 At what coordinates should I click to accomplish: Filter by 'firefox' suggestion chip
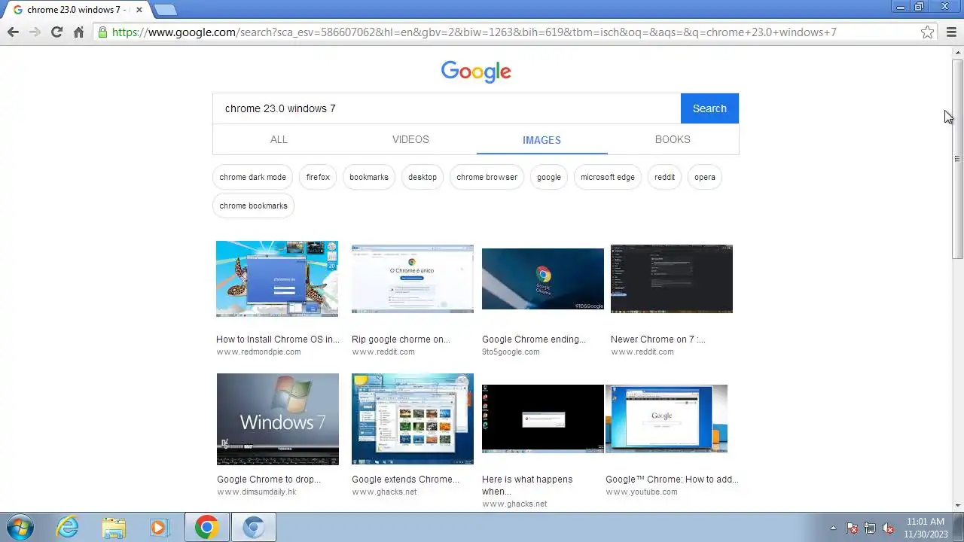pyautogui.click(x=318, y=177)
